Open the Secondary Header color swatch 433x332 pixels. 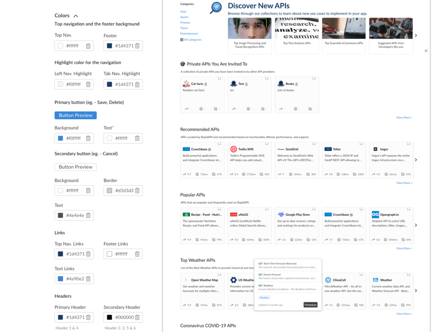pos(110,318)
